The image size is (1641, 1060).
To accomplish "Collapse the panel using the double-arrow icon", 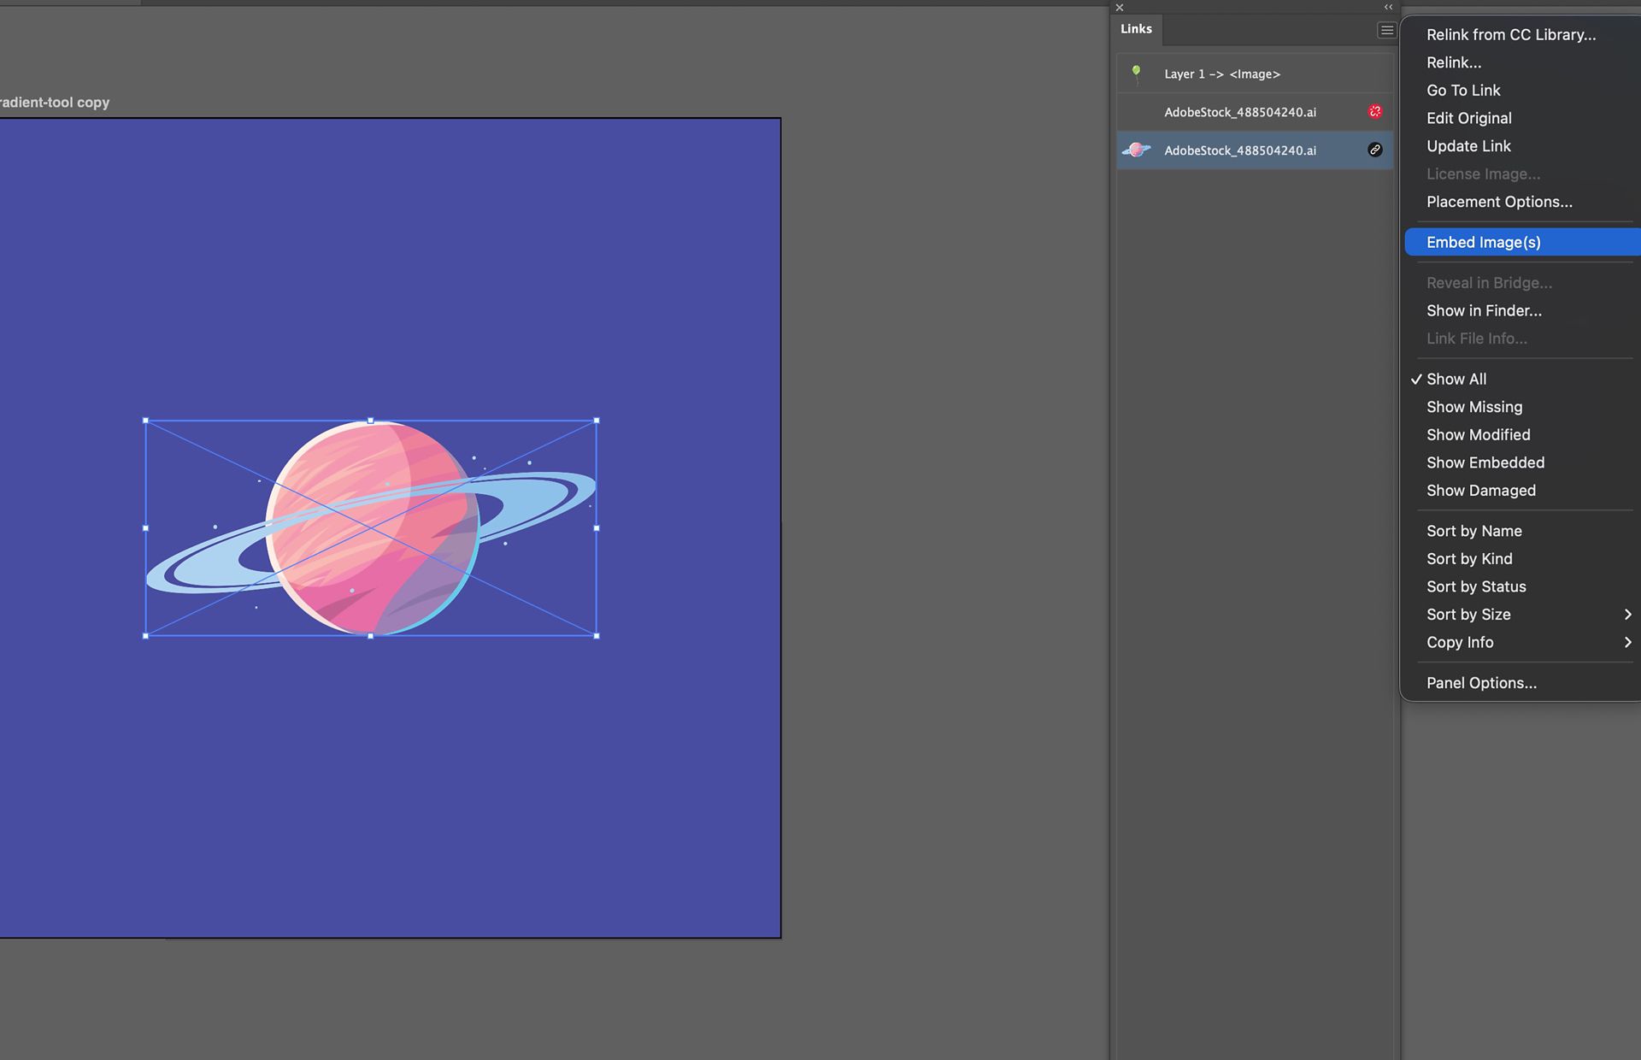I will pyautogui.click(x=1388, y=7).
